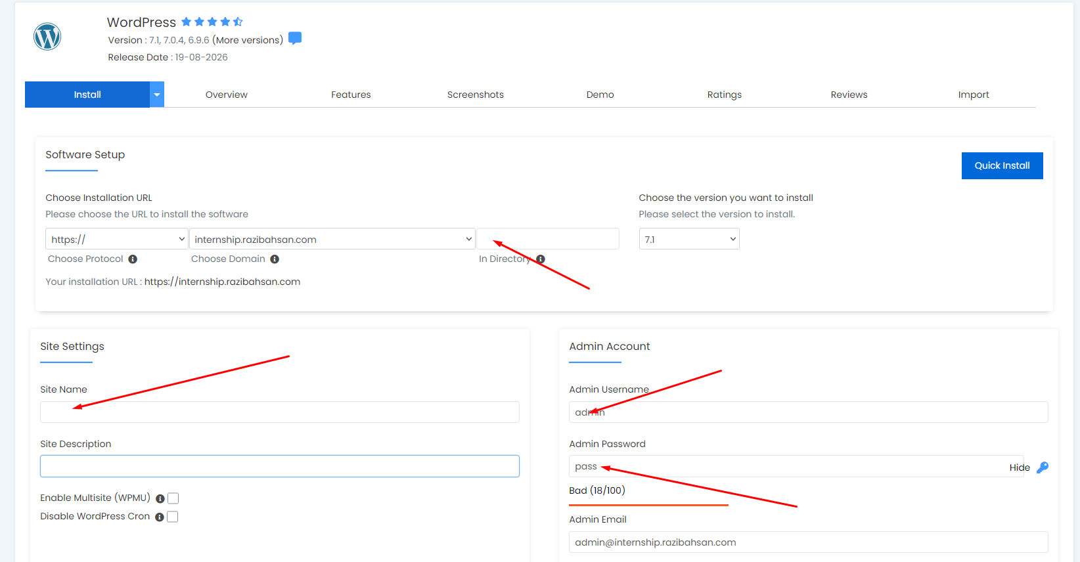Click the Disable WordPress Cron info icon
1080x562 pixels.
(x=160, y=517)
